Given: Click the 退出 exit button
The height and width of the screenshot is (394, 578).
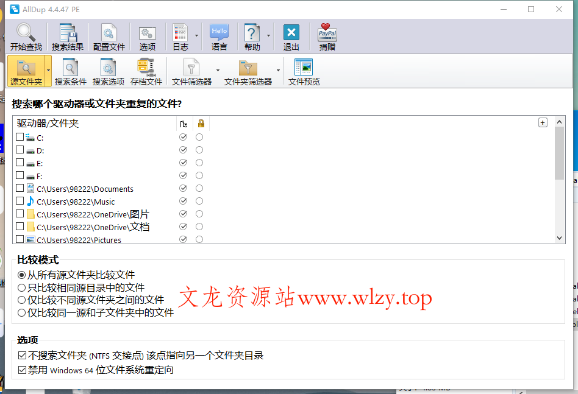Looking at the screenshot, I should point(291,32).
